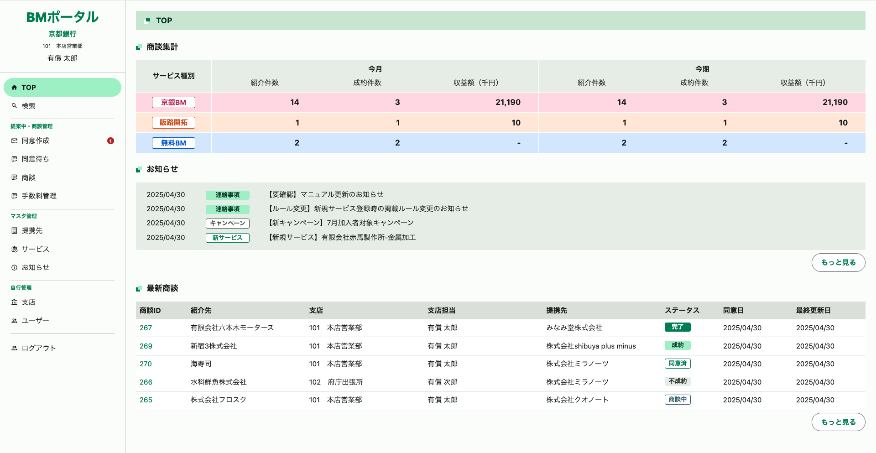Click the info icon beside お知らせ menu

(x=14, y=268)
